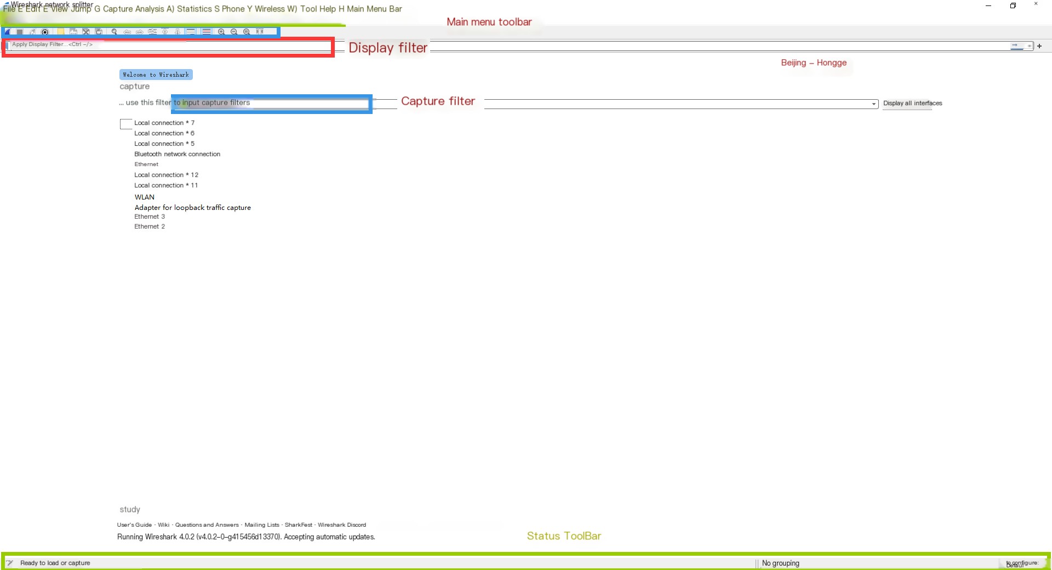Screen dimensions: 1052x570
Task: Open Questions and Answers link
Action: (x=207, y=525)
